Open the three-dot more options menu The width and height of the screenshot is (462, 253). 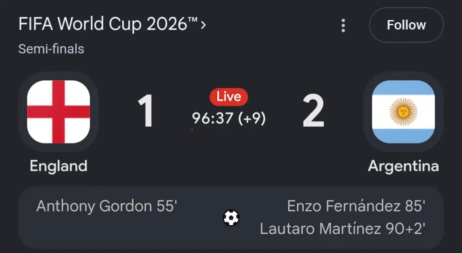[x=343, y=26]
